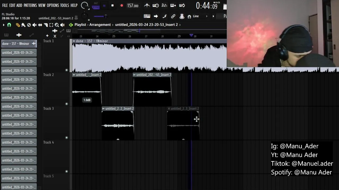Select the Mute tool
The height and width of the screenshot is (190, 339).
click(34, 25)
